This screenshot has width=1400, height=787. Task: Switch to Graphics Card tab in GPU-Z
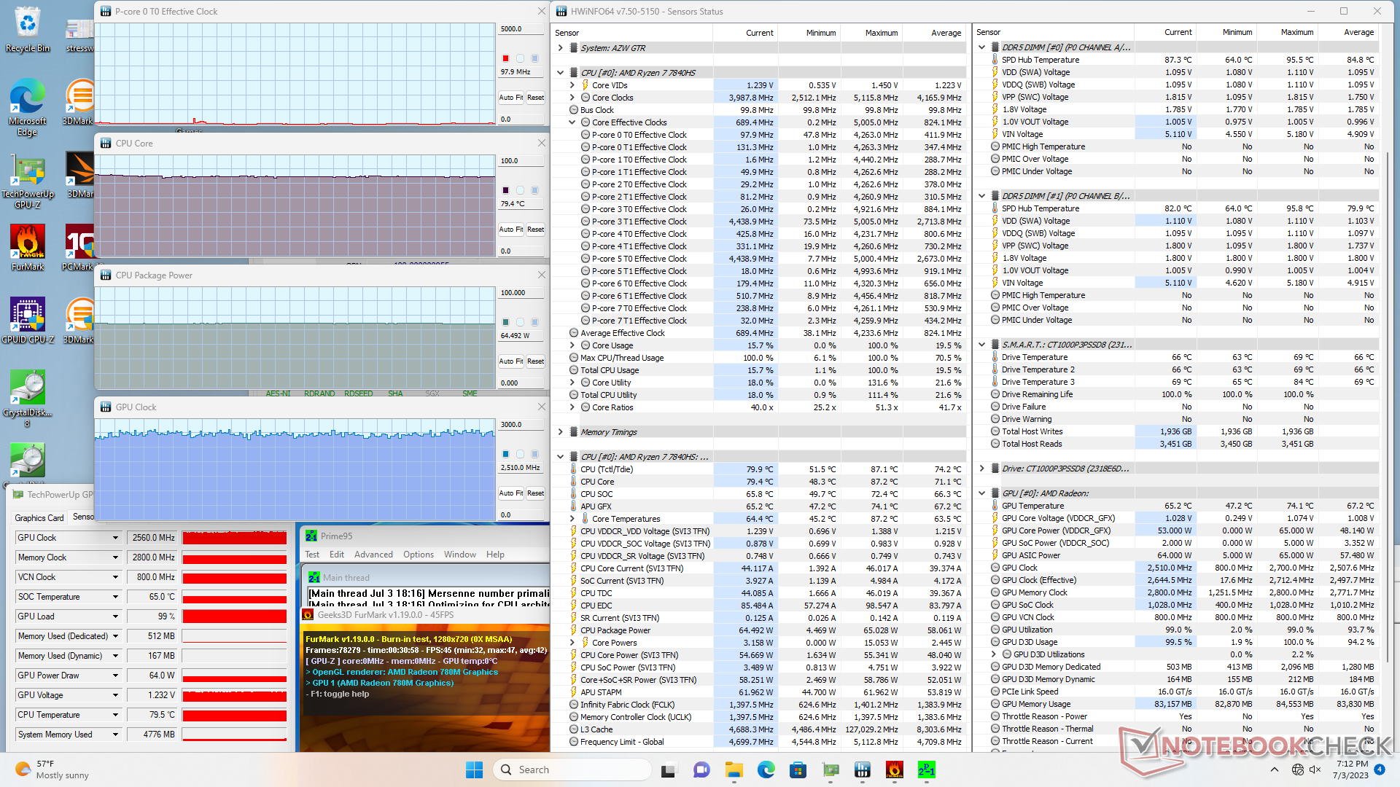tap(39, 517)
